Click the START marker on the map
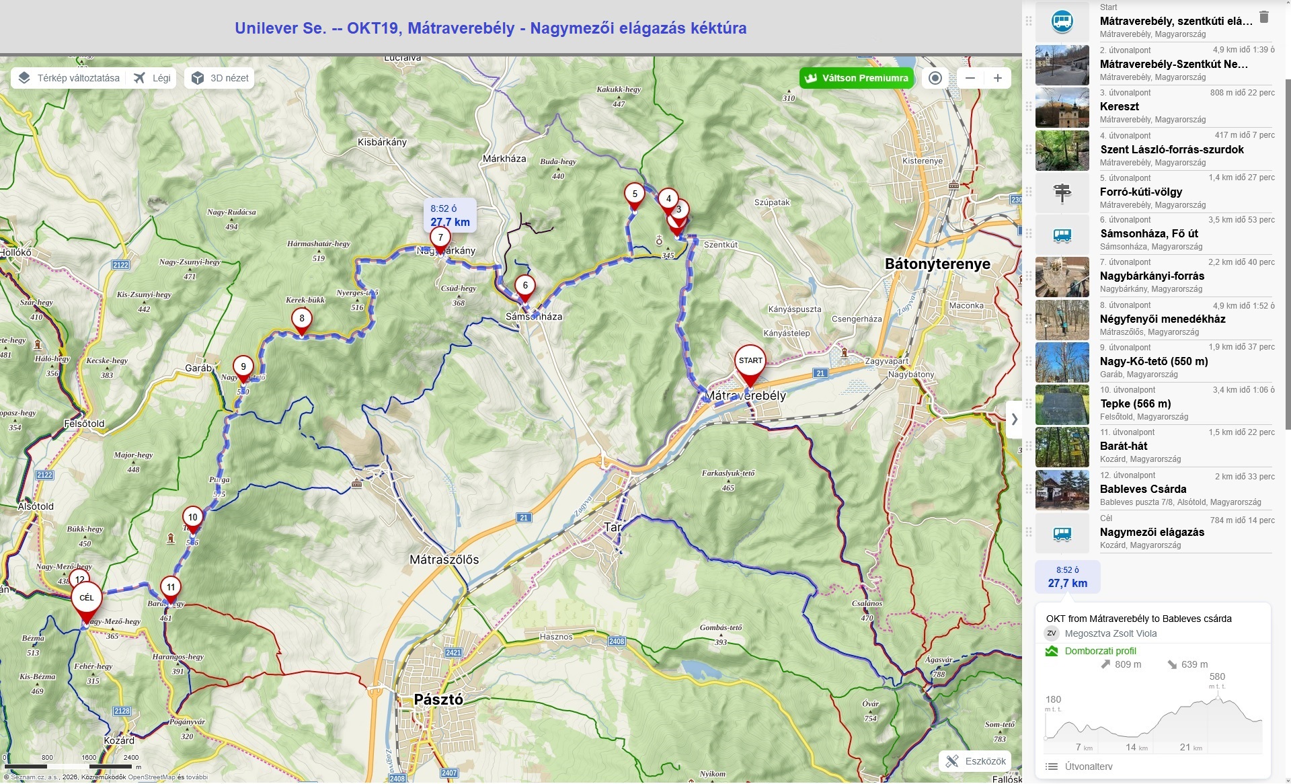Image resolution: width=1291 pixels, height=784 pixels. point(750,362)
